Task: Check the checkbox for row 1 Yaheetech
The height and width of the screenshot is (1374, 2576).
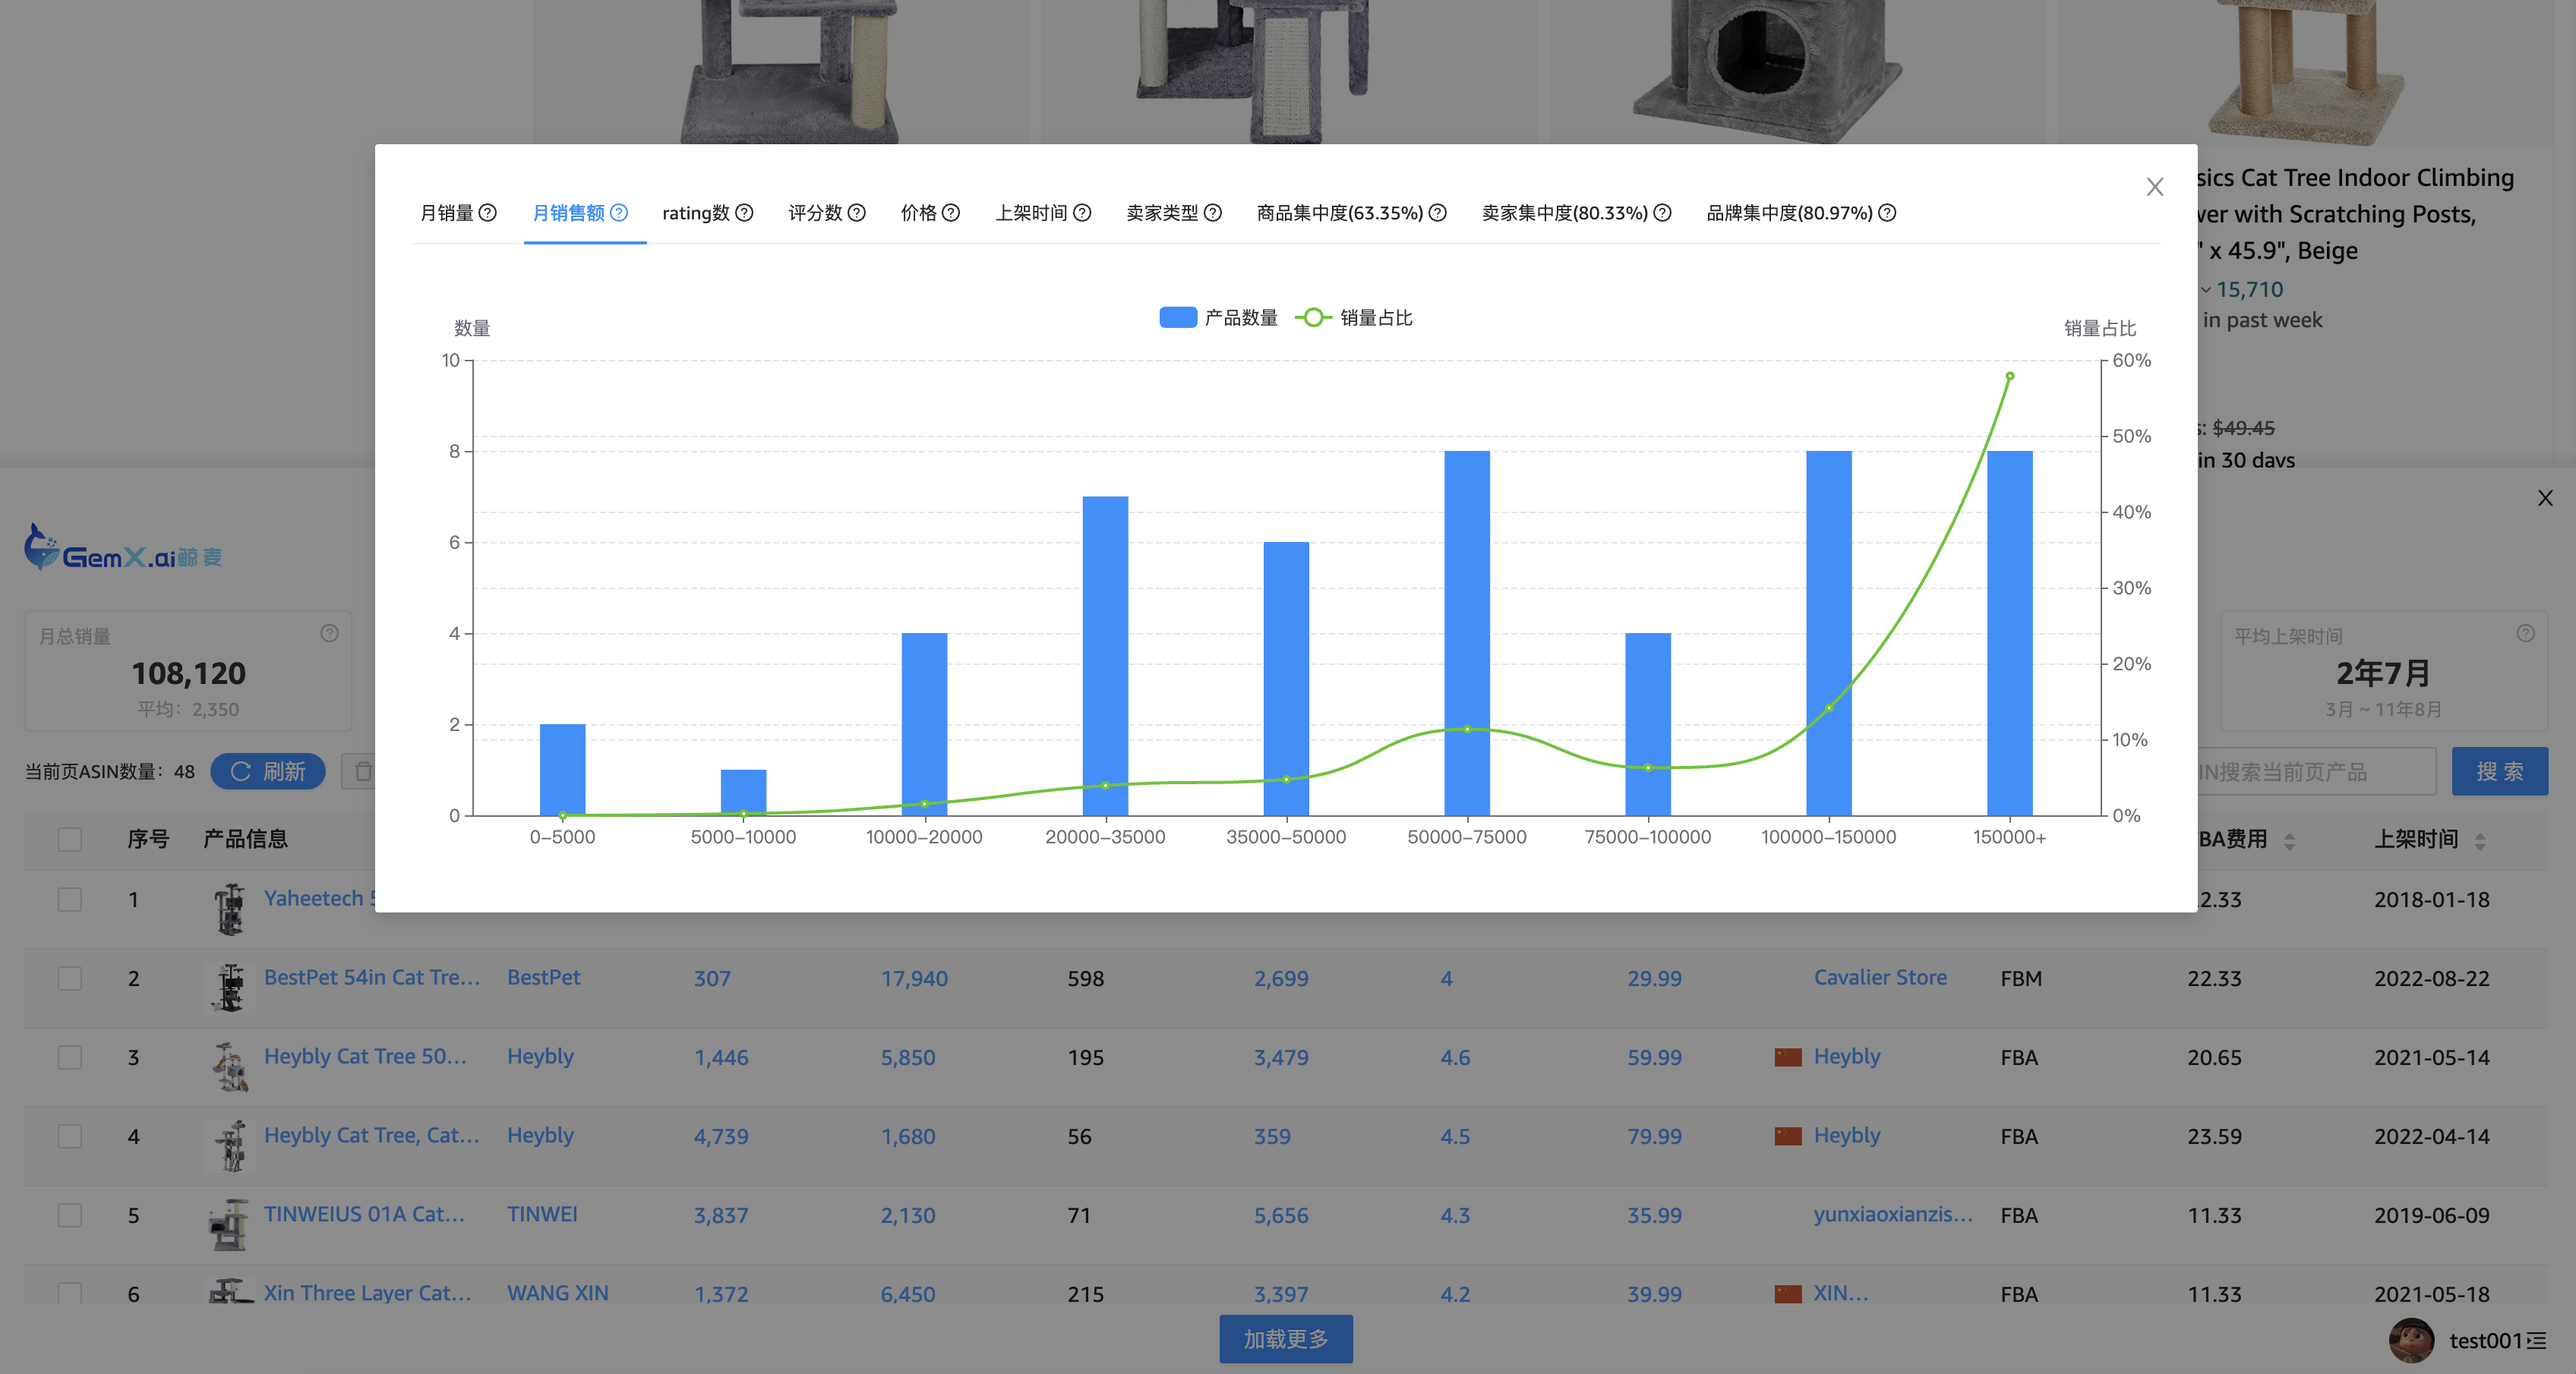Action: [70, 900]
